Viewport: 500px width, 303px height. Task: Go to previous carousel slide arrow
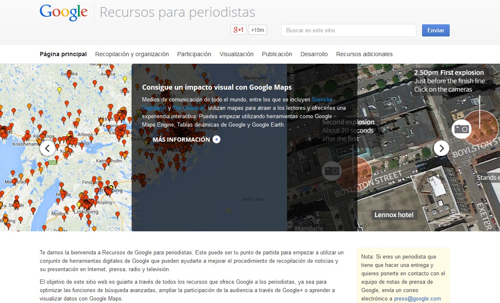pos(47,148)
